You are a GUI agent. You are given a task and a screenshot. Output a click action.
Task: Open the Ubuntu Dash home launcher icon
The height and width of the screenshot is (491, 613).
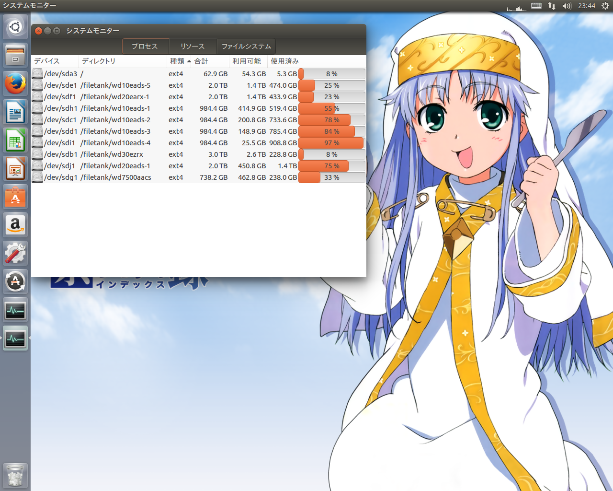click(15, 27)
